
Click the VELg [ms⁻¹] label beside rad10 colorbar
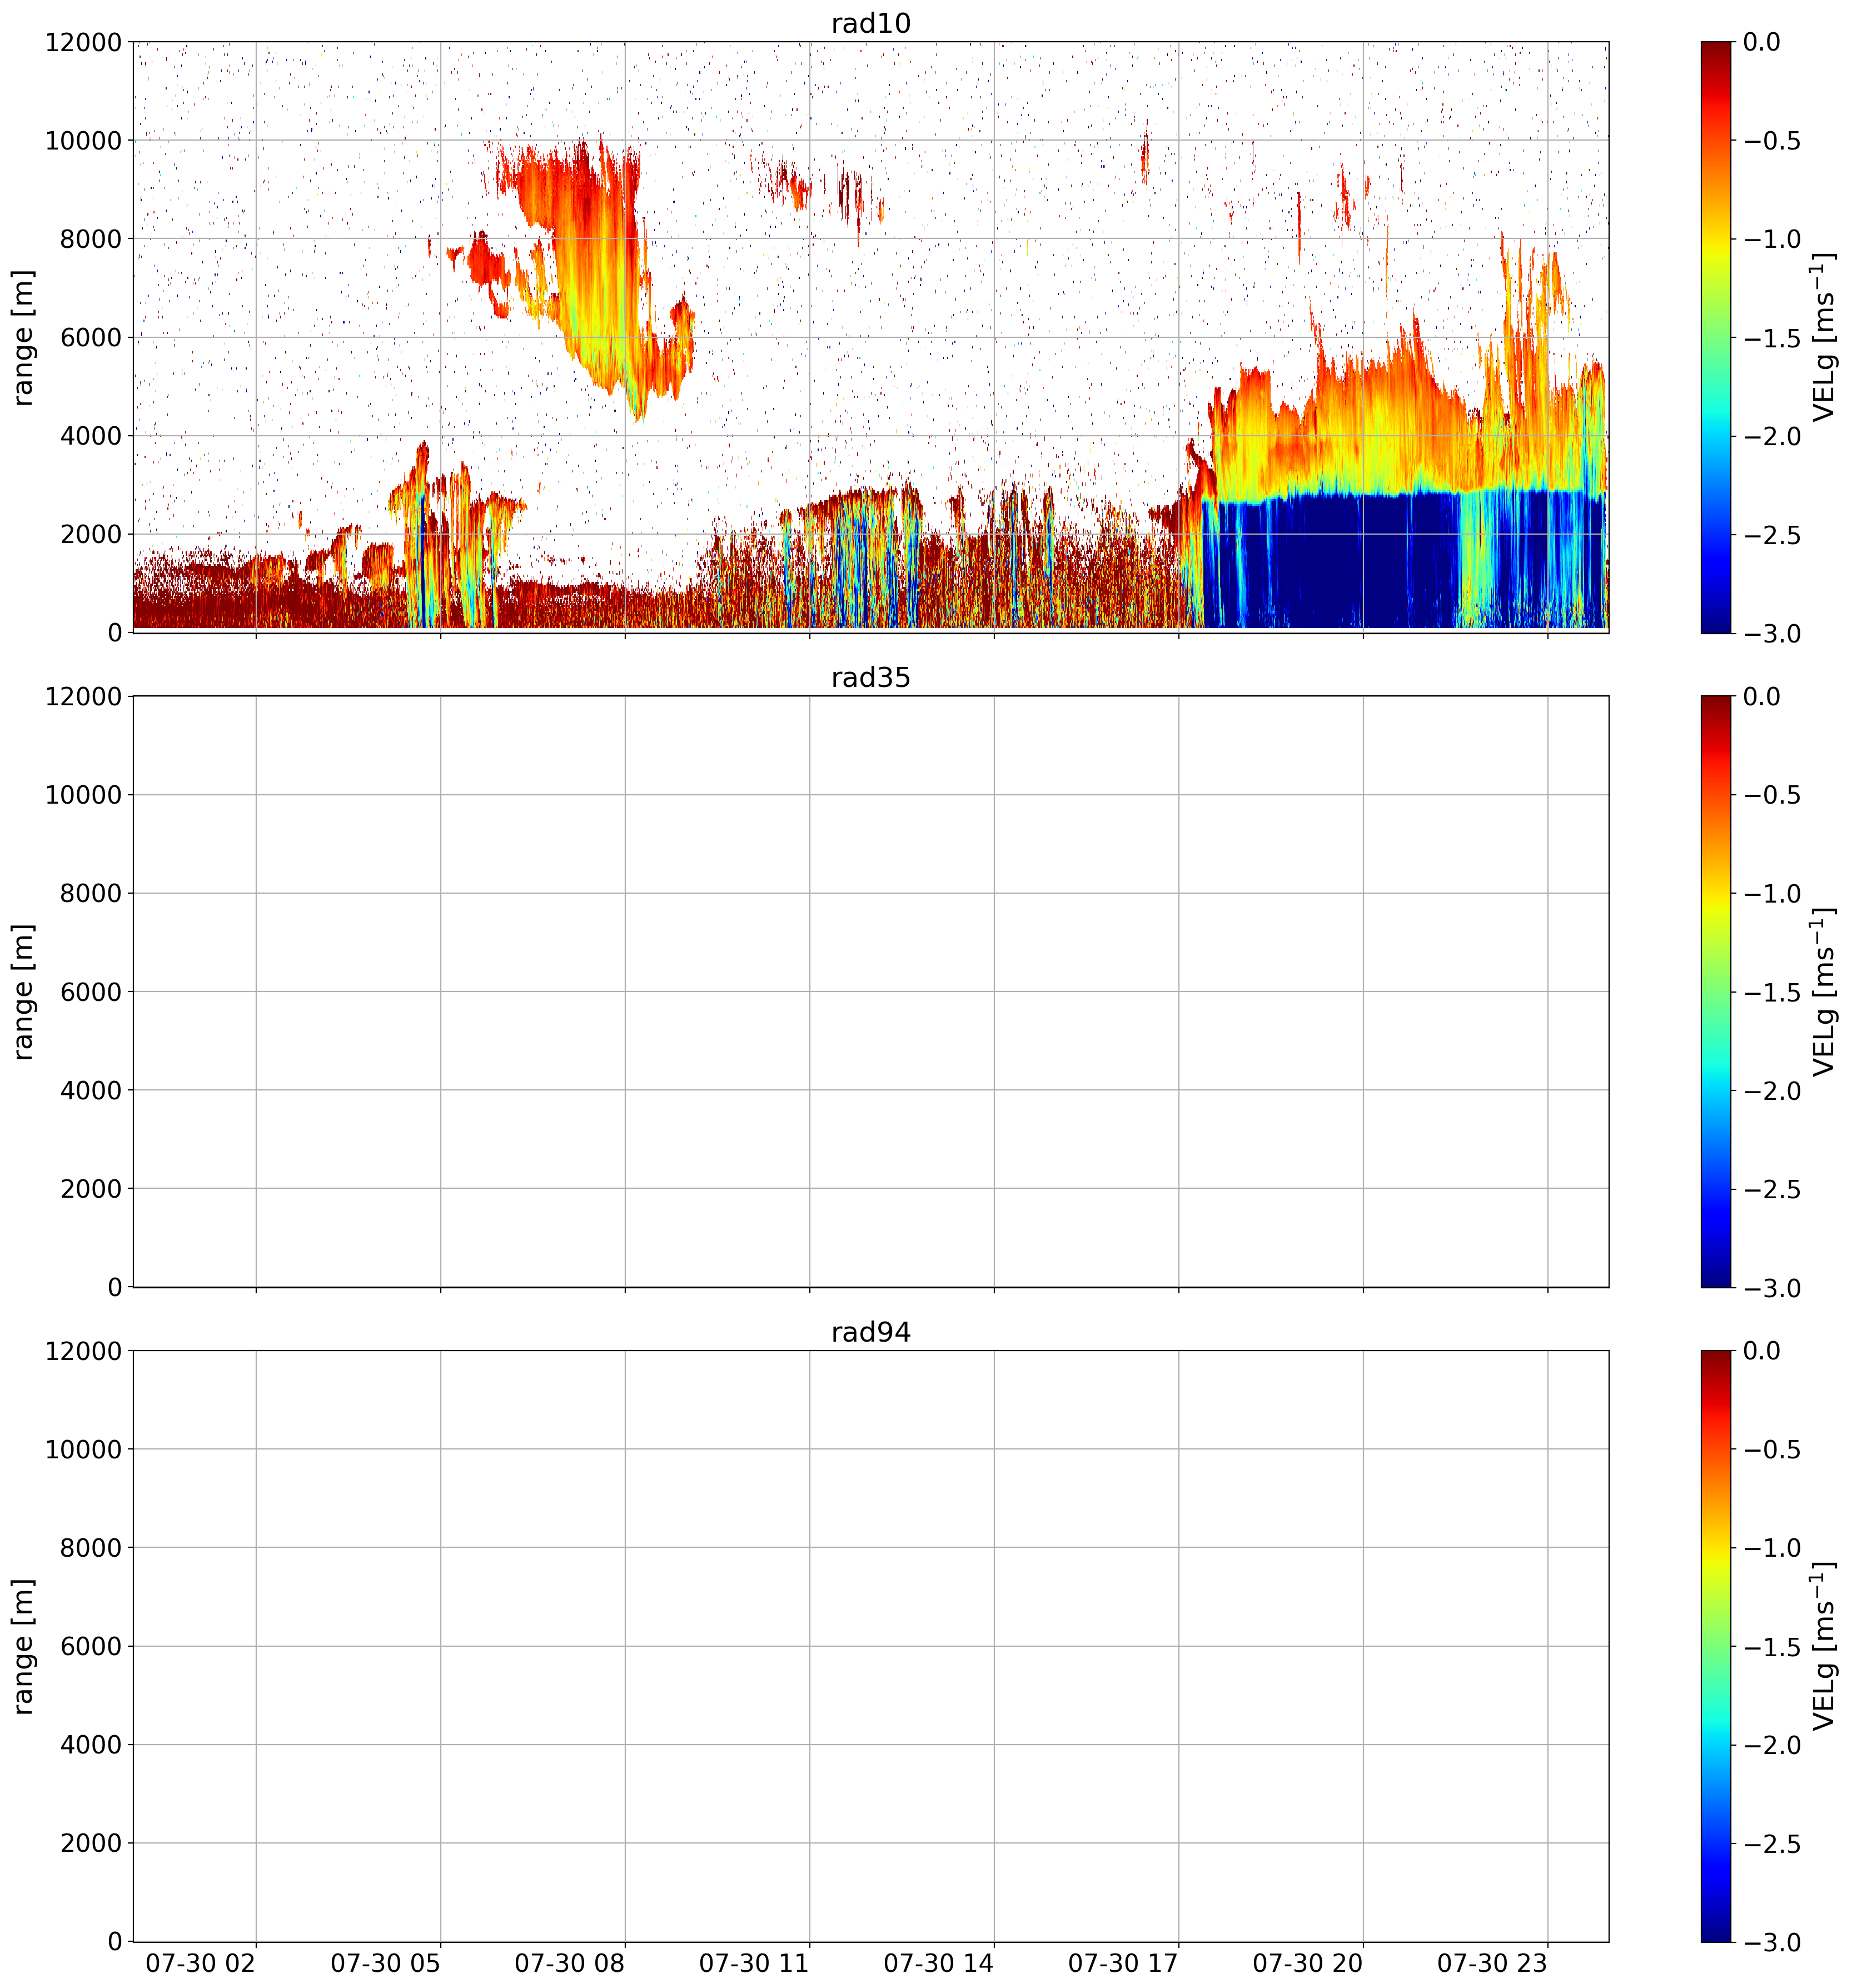(x=1824, y=337)
